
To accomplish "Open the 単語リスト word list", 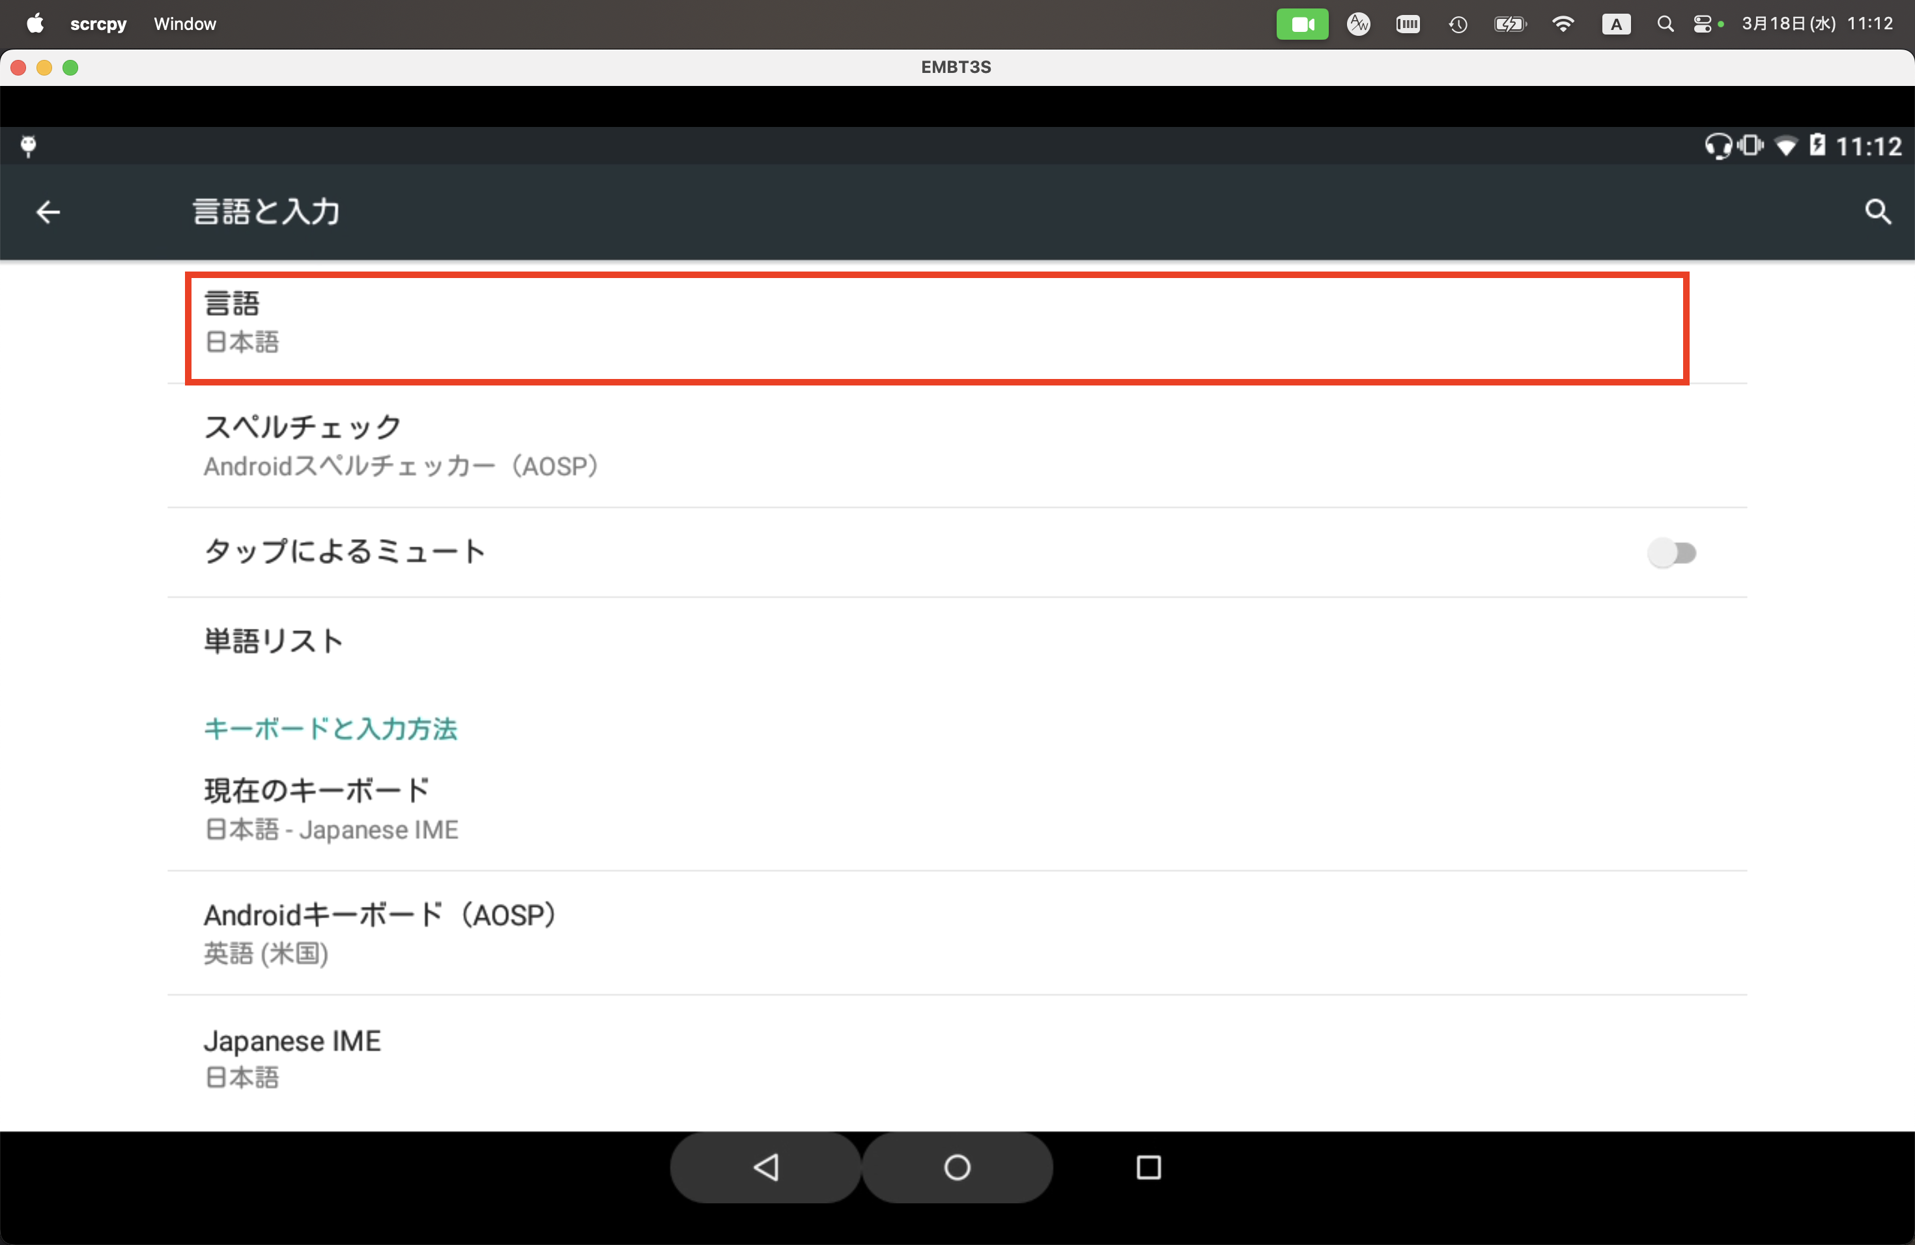I will pyautogui.click(x=274, y=641).
